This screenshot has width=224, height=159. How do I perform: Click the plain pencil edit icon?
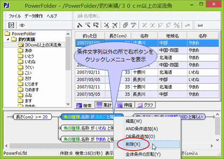click(x=79, y=25)
